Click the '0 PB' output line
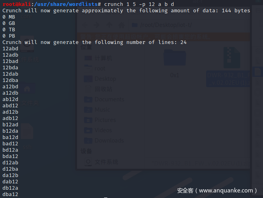The width and height of the screenshot is (263, 198). tap(9, 36)
